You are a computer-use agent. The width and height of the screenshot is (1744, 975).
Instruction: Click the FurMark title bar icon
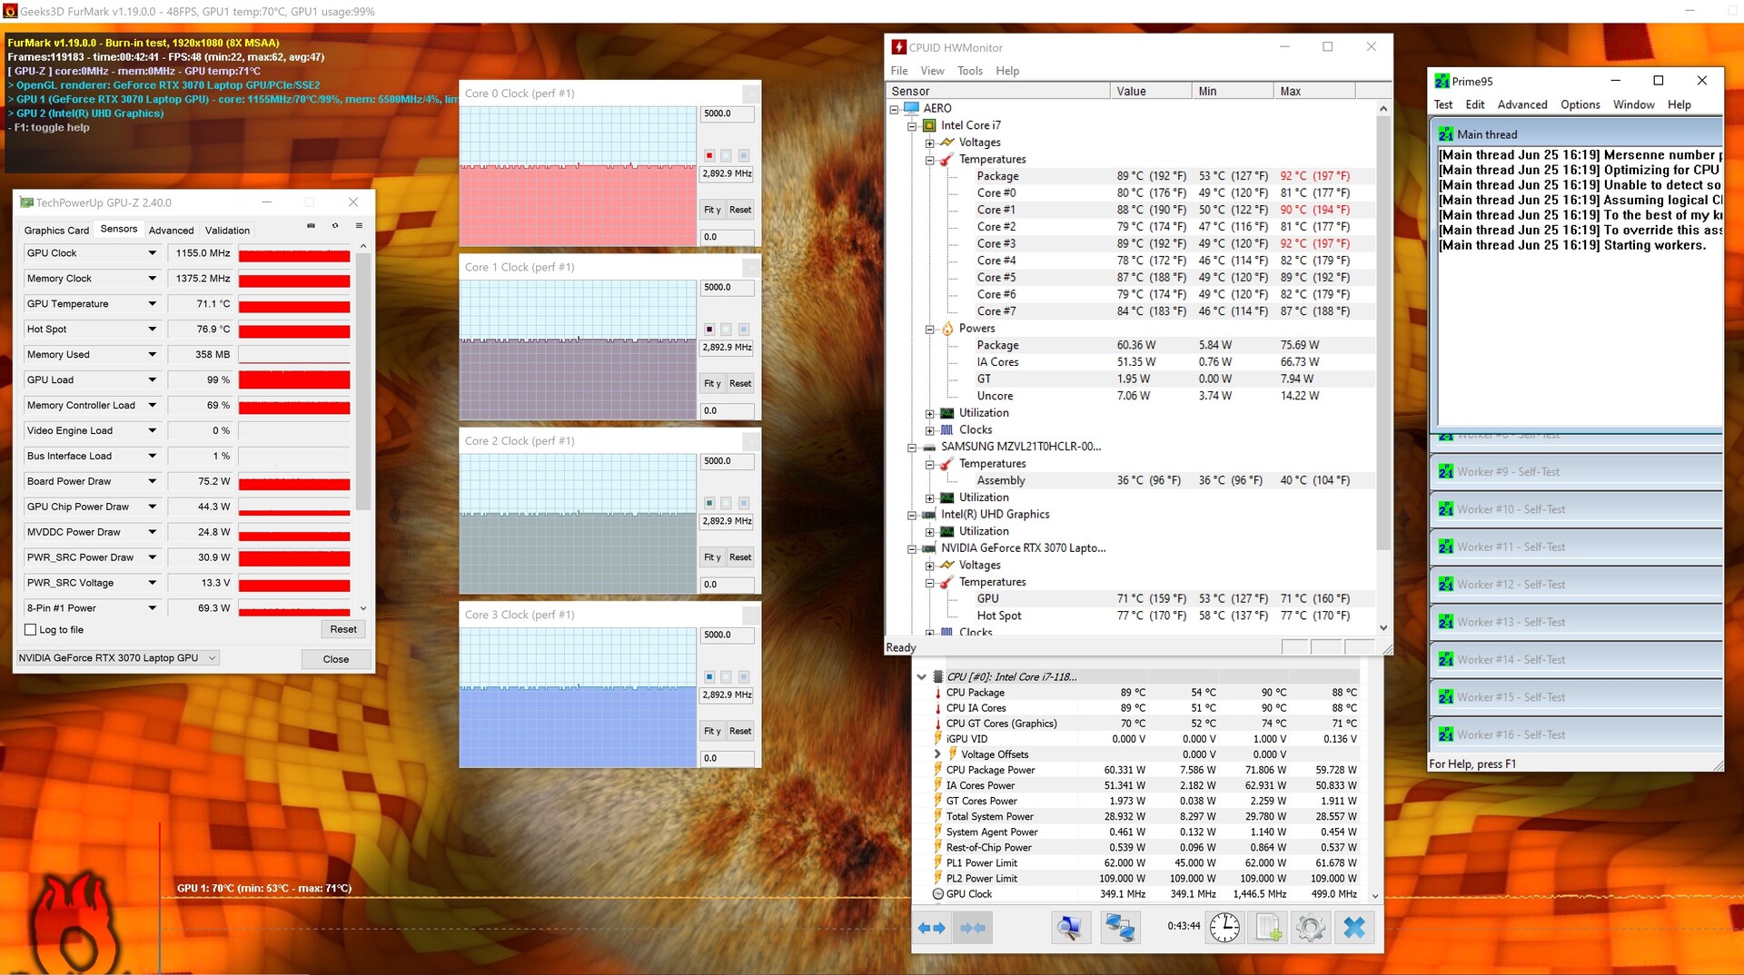[x=10, y=11]
